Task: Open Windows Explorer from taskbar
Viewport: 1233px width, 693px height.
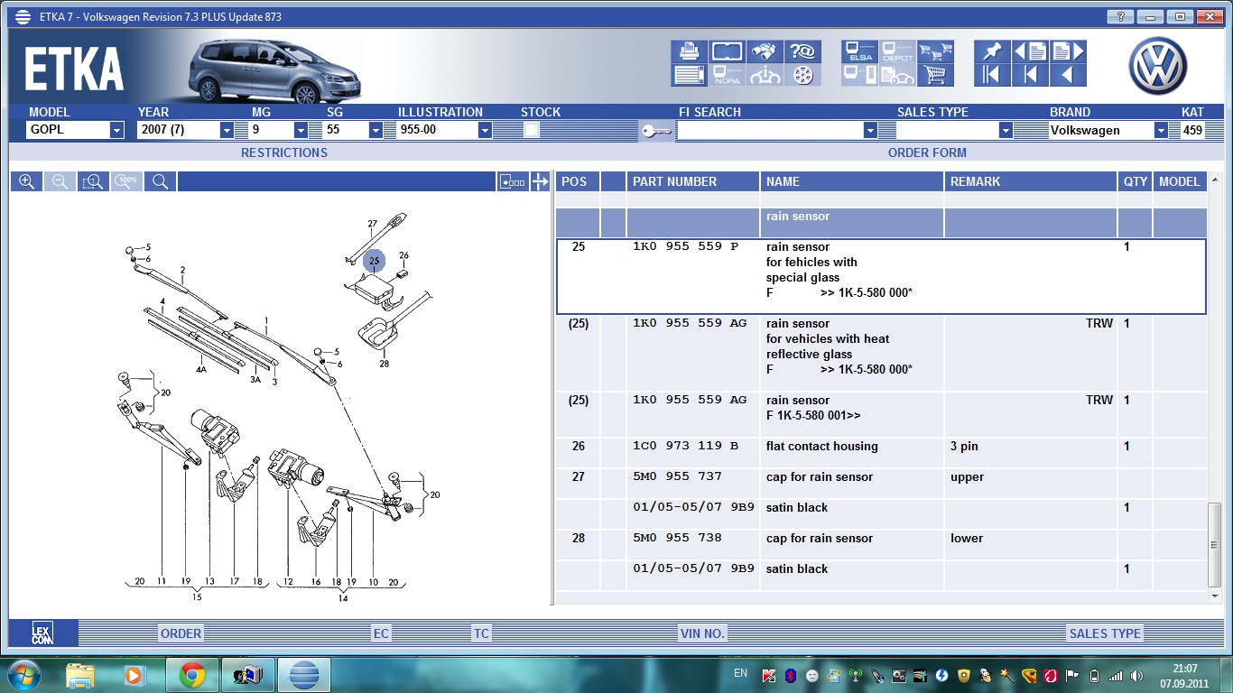Action: click(x=80, y=675)
